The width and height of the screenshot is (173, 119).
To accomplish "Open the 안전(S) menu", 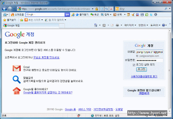I will click(143, 25).
